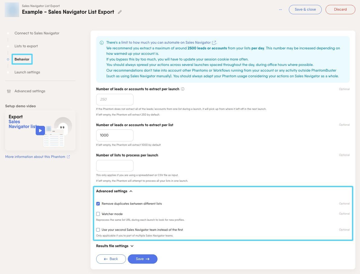Click the blue Save button
The width and height of the screenshot is (360, 274).
142,259
